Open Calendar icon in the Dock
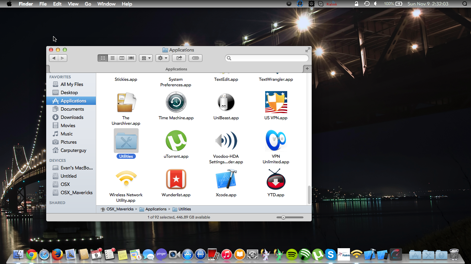 (x=96, y=255)
